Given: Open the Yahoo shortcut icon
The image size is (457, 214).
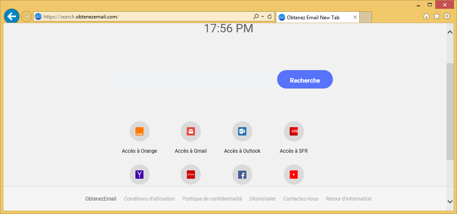Looking at the screenshot, I should (139, 175).
